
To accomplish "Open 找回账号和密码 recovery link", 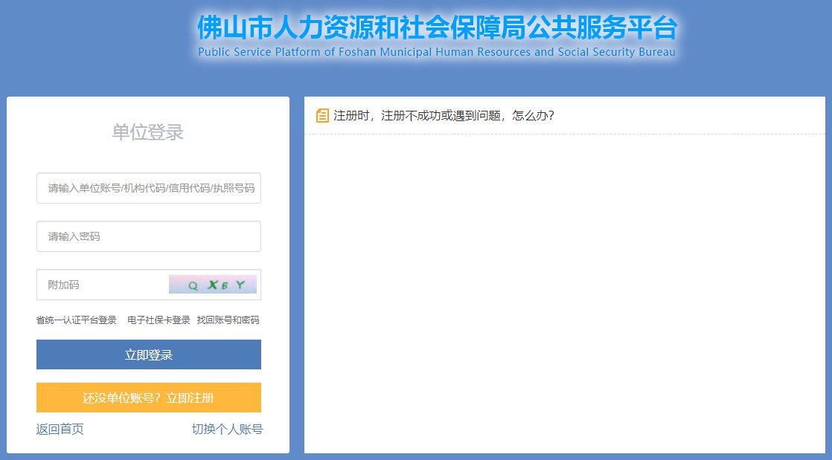I will pyautogui.click(x=228, y=320).
